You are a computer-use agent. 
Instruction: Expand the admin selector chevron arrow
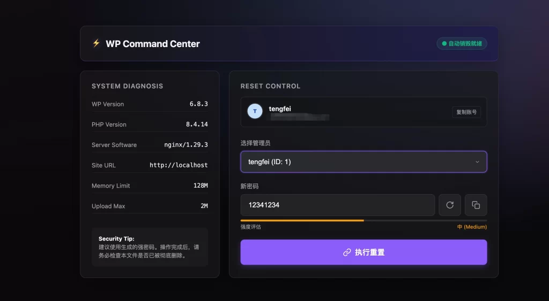pyautogui.click(x=477, y=162)
